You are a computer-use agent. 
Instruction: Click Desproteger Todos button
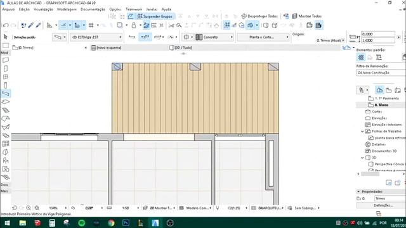pos(259,16)
